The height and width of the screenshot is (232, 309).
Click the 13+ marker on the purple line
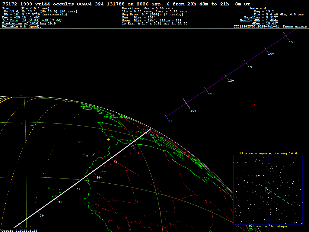[251, 67]
